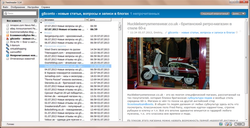Open the Bargainpump.com news item
This screenshot has width=250, height=128.
75,36
